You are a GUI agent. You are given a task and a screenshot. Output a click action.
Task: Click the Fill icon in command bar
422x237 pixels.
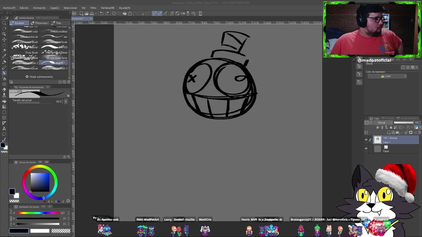(125, 13)
